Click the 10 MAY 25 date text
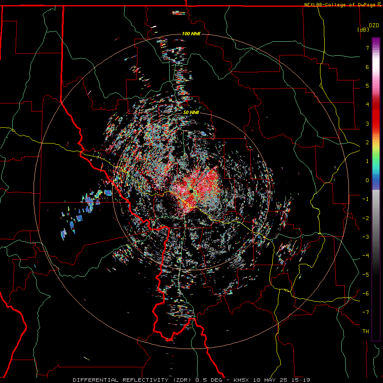Image resolution: width=383 pixels, height=383 pixels. pos(270,380)
